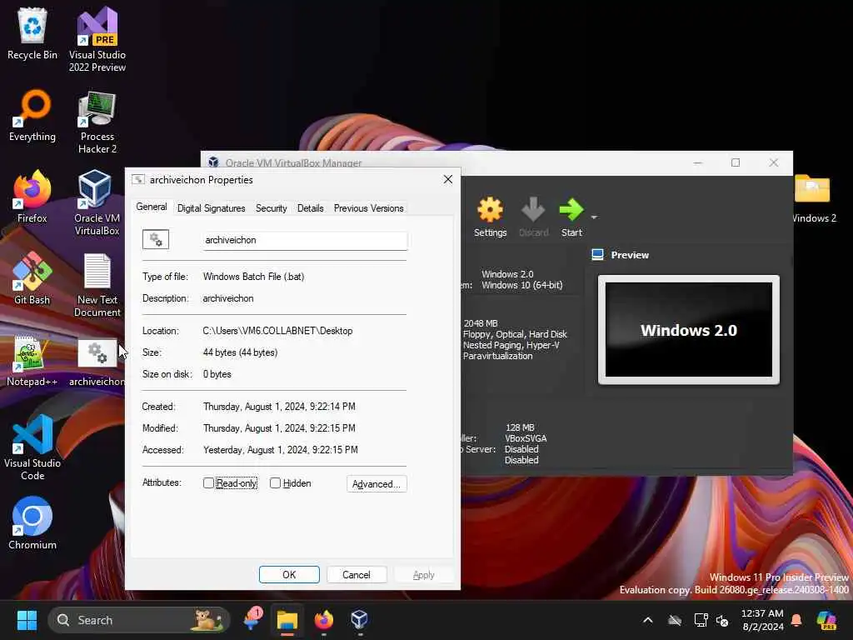Click the Windows 2.0 preview thumbnail

[x=689, y=330]
